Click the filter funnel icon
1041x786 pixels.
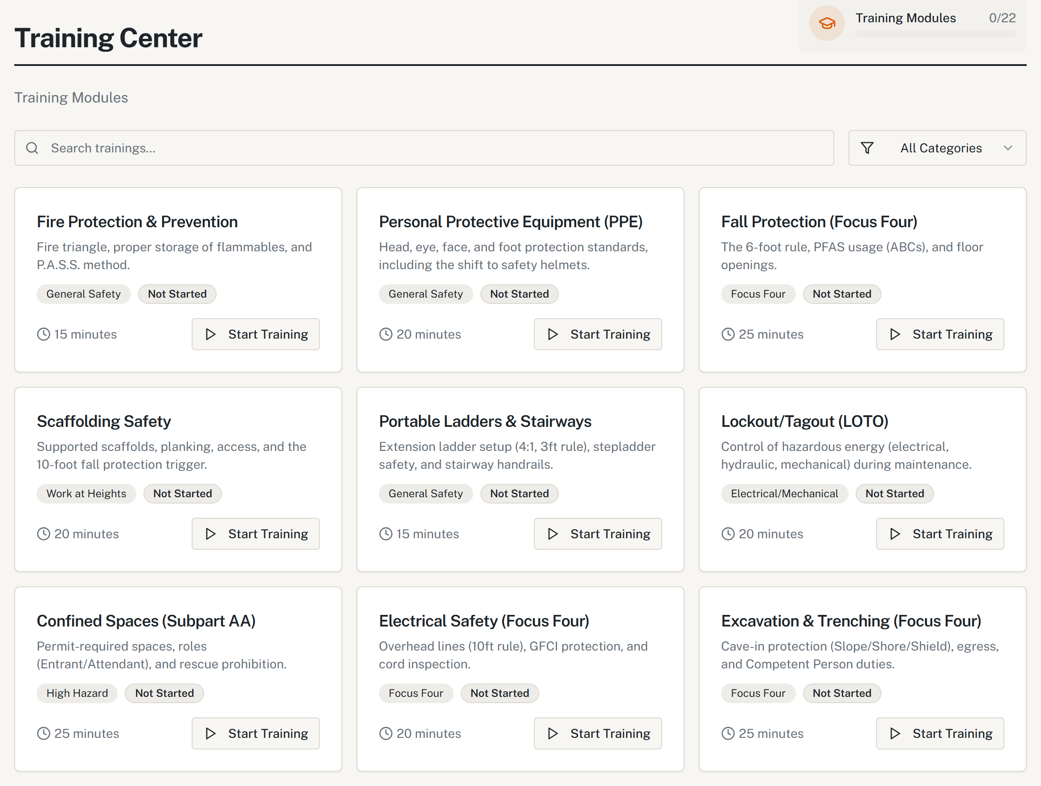pyautogui.click(x=867, y=148)
